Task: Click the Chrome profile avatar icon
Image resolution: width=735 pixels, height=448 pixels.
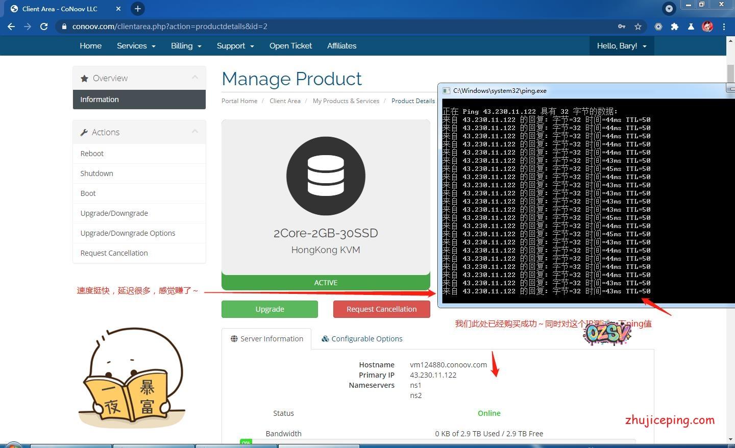Action: click(707, 27)
